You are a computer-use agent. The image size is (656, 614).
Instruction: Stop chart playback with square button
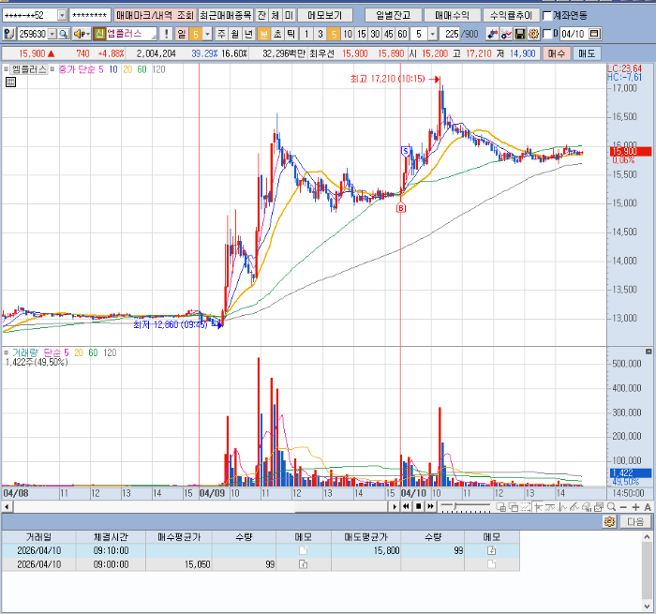tap(418, 507)
